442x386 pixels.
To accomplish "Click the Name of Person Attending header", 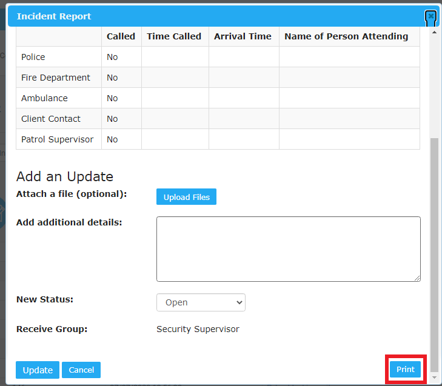I will coord(346,36).
